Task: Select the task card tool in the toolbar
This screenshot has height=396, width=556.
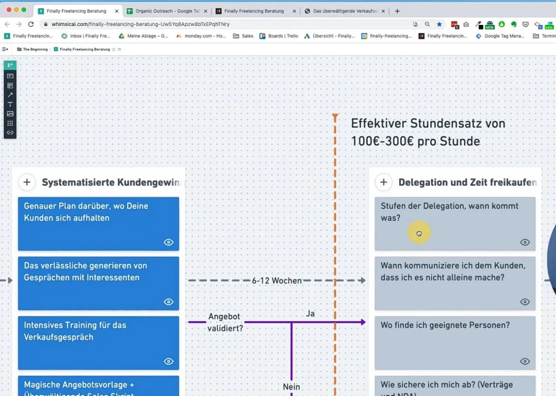Action: click(10, 65)
